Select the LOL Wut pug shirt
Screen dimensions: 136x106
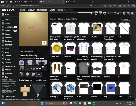(97, 28)
